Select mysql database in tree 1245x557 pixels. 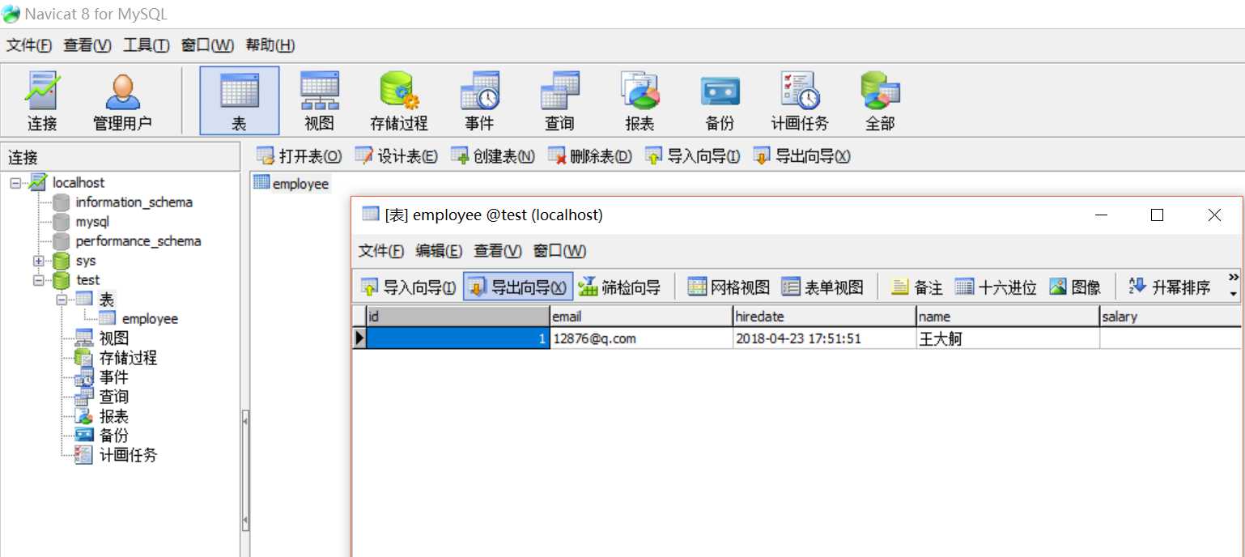click(92, 222)
